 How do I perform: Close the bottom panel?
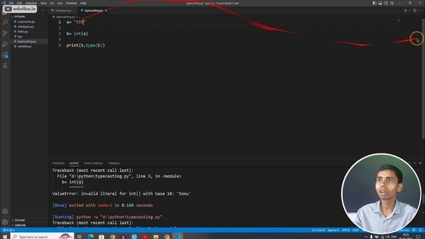coord(420,163)
